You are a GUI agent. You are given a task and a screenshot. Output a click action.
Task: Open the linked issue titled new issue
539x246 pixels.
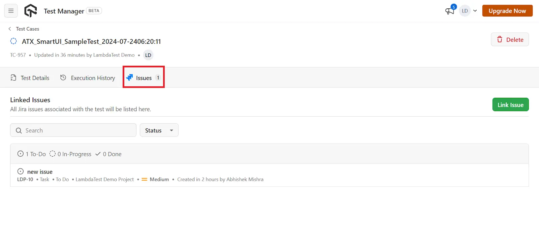tap(40, 172)
